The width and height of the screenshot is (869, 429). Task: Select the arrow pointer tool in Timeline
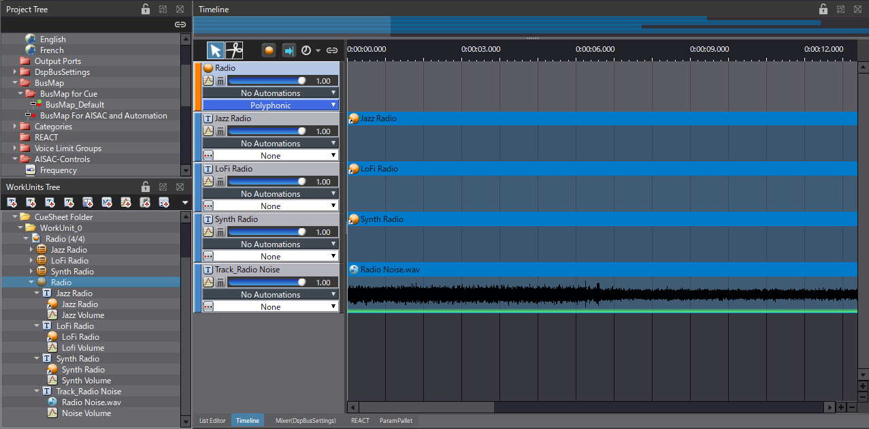pyautogui.click(x=216, y=50)
